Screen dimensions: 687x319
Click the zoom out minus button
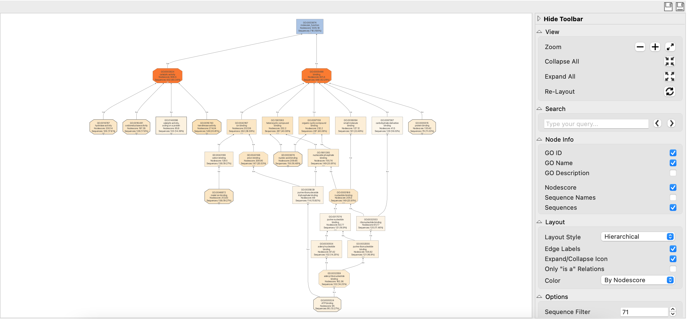[x=640, y=47]
